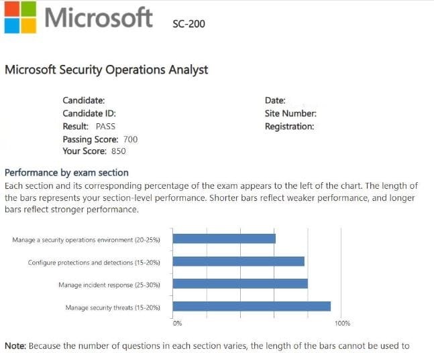434x353 pixels.
Task: Click the Microsoft Security Operations Analyst title
Action: pyautogui.click(x=106, y=69)
